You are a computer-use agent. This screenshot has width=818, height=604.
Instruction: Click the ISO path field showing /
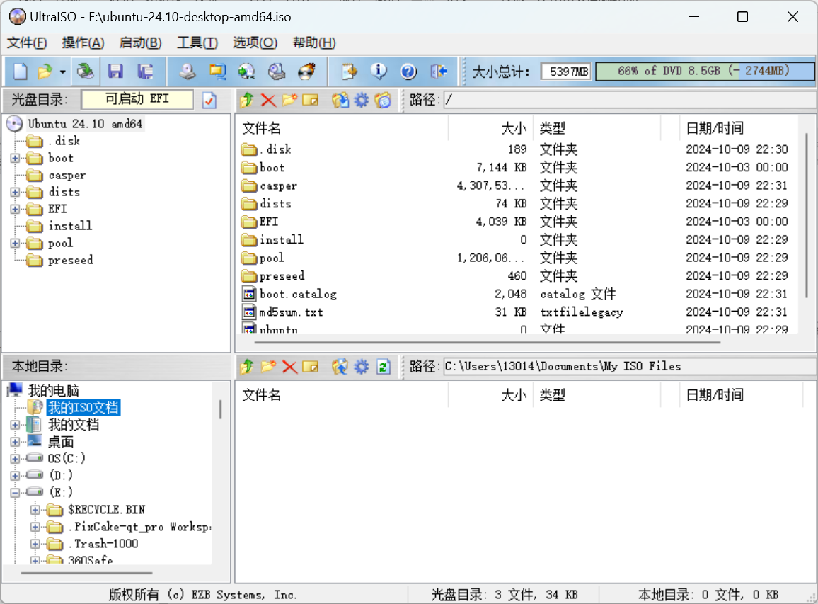pos(630,100)
